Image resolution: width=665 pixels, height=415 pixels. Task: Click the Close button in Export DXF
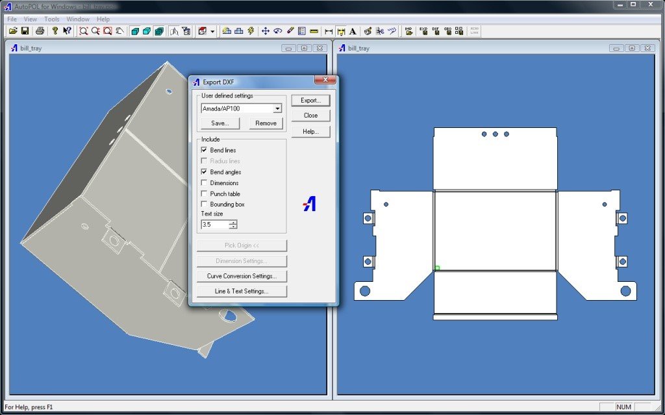click(x=310, y=116)
